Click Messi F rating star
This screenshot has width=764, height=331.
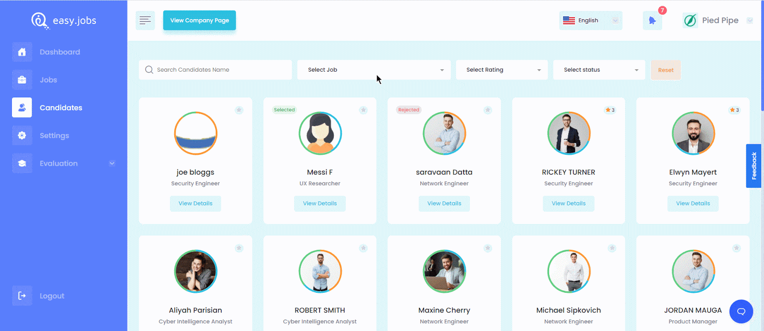pyautogui.click(x=363, y=110)
